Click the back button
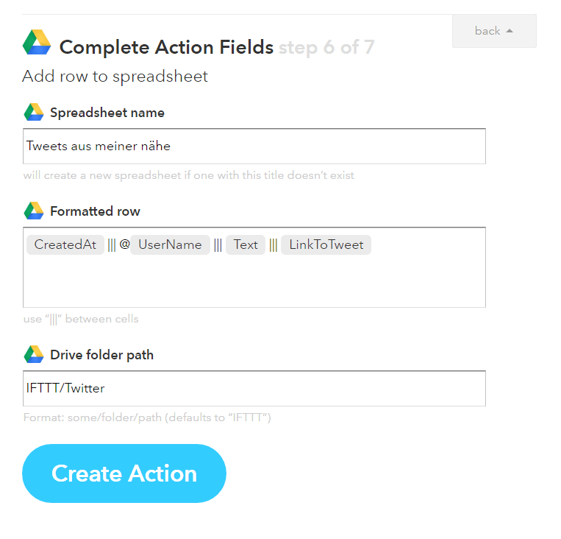Image resolution: width=561 pixels, height=539 pixels. [494, 31]
